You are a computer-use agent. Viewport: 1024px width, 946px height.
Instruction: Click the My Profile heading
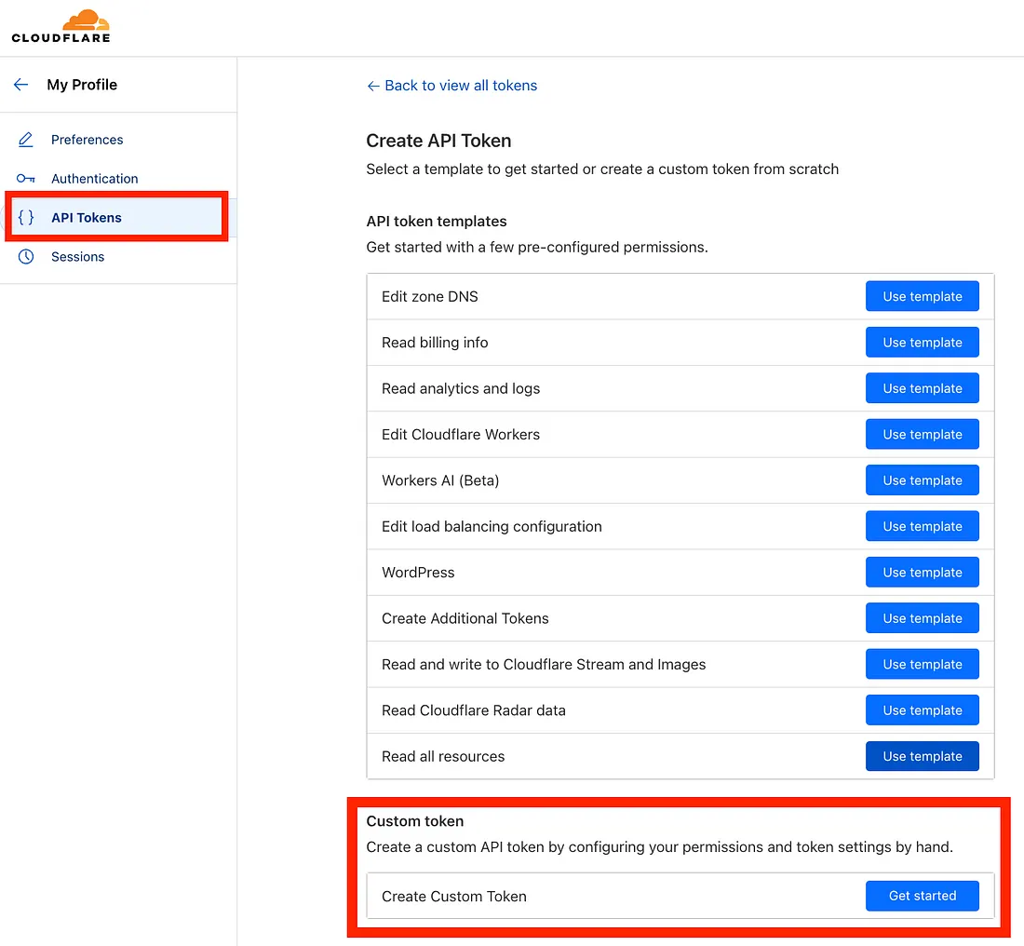(82, 85)
